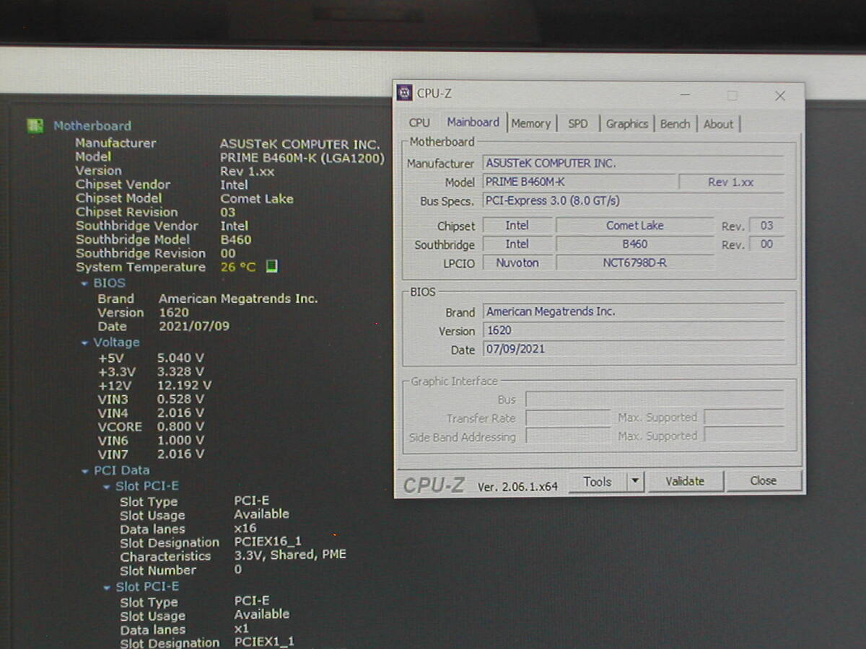Click the version text "Ver. 2.06.1.x64"
This screenshot has width=866, height=649.
coord(517,487)
